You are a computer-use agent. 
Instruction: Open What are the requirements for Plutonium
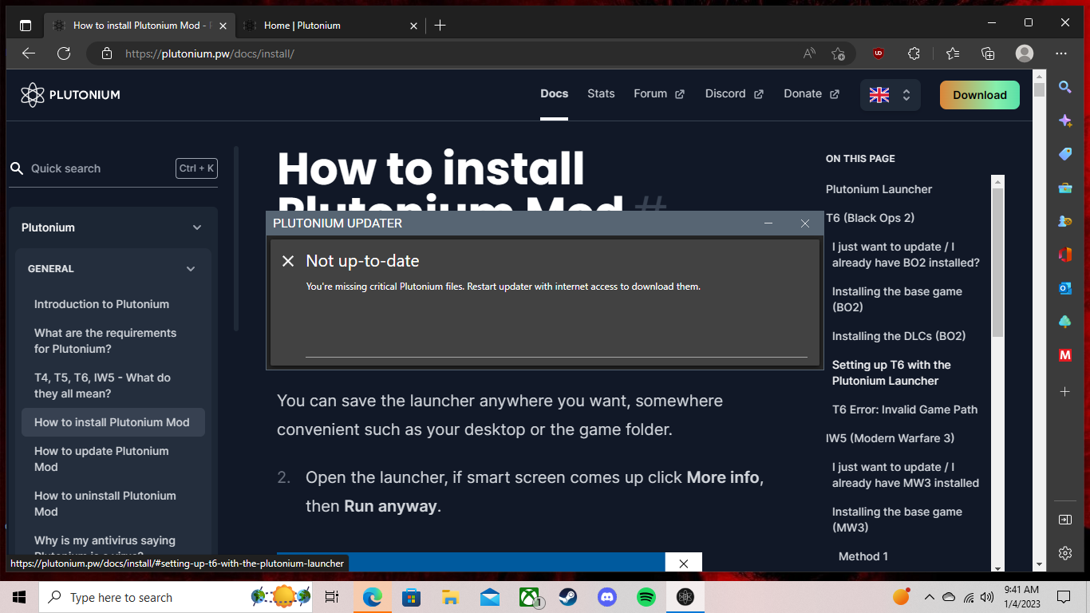(x=105, y=341)
